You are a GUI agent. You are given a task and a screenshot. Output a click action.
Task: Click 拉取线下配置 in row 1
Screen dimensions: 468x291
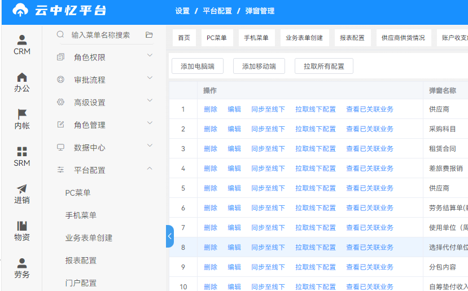pos(316,109)
